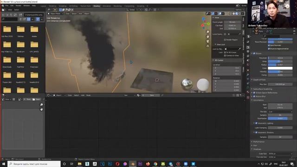This screenshot has height=167, width=297.
Task: Enable Lock Camera to View checkbox
Action: [x=225, y=56]
